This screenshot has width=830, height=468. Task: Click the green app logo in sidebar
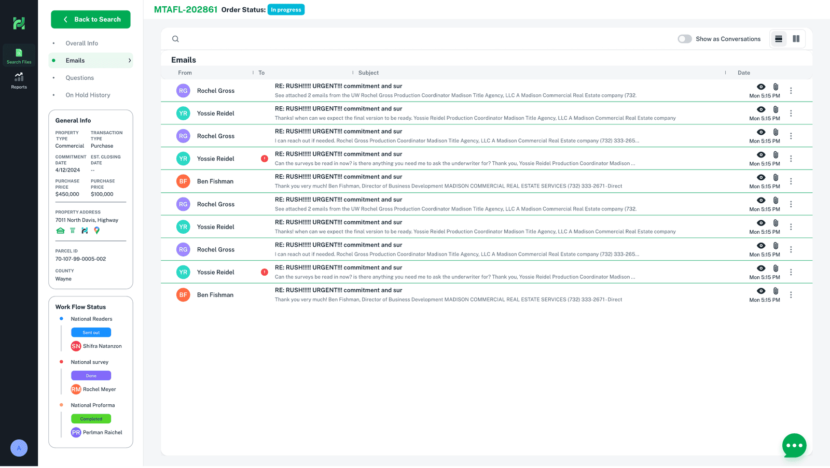click(19, 23)
